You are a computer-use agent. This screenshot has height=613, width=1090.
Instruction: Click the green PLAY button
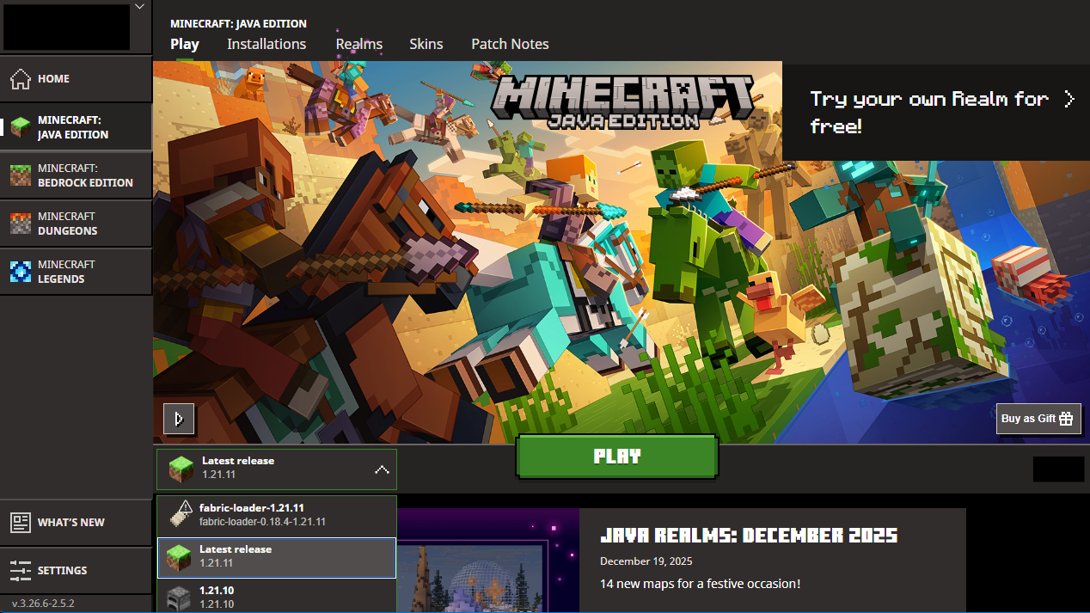click(x=617, y=457)
